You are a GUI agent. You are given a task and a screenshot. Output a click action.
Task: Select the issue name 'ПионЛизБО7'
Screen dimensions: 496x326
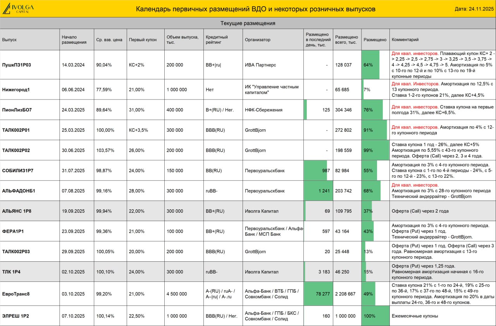tap(17, 110)
